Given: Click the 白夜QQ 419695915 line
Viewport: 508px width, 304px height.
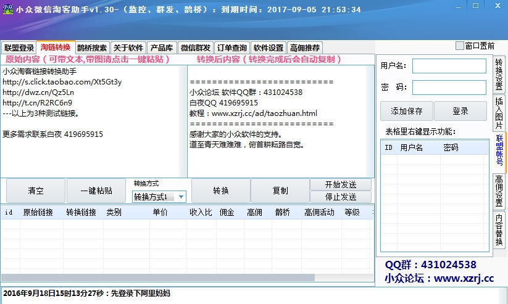Looking at the screenshot, I should (223, 103).
